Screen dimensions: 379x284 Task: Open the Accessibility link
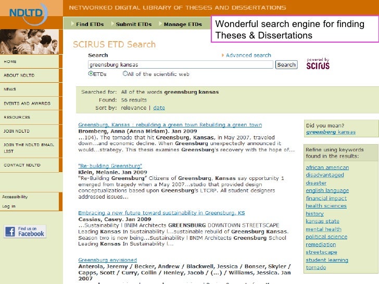click(x=15, y=197)
